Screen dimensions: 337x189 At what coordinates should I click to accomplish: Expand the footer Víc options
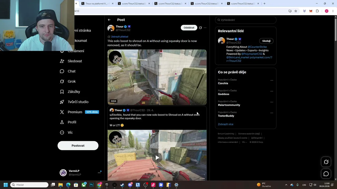click(x=244, y=142)
